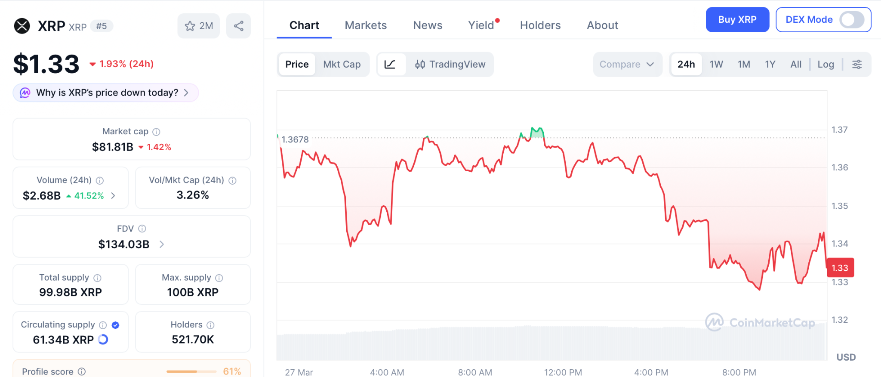Enable DEX Mode
This screenshot has height=377, width=881.
coord(852,19)
